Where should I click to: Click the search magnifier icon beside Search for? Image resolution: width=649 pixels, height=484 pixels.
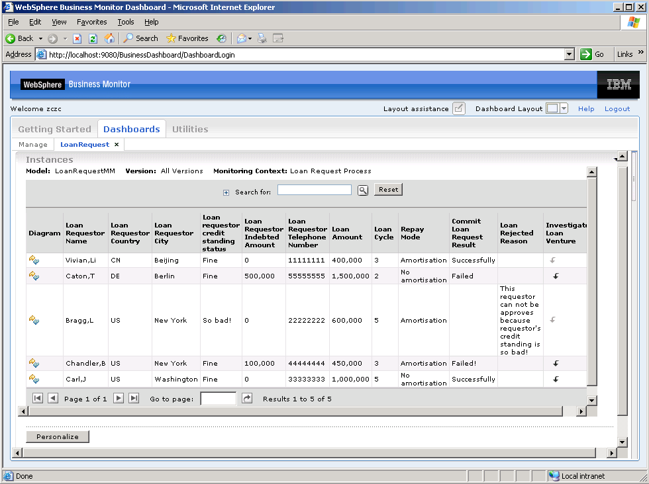coord(363,190)
